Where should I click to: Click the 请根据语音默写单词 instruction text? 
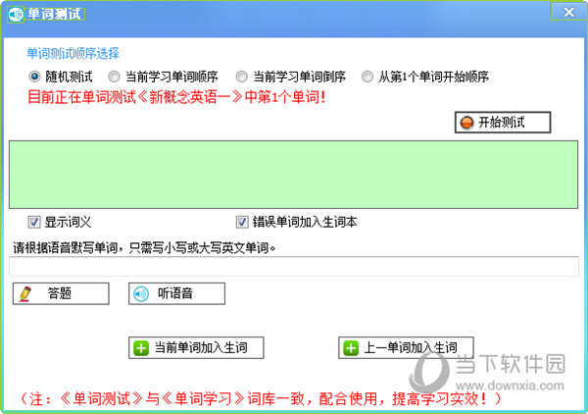(144, 248)
